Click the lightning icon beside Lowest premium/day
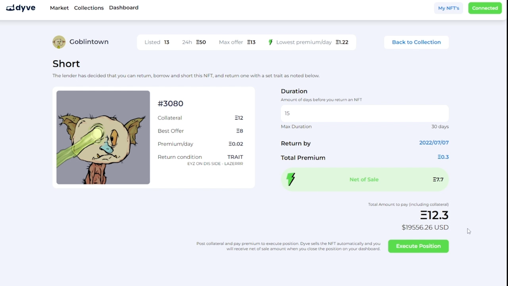This screenshot has height=286, width=508. (271, 42)
